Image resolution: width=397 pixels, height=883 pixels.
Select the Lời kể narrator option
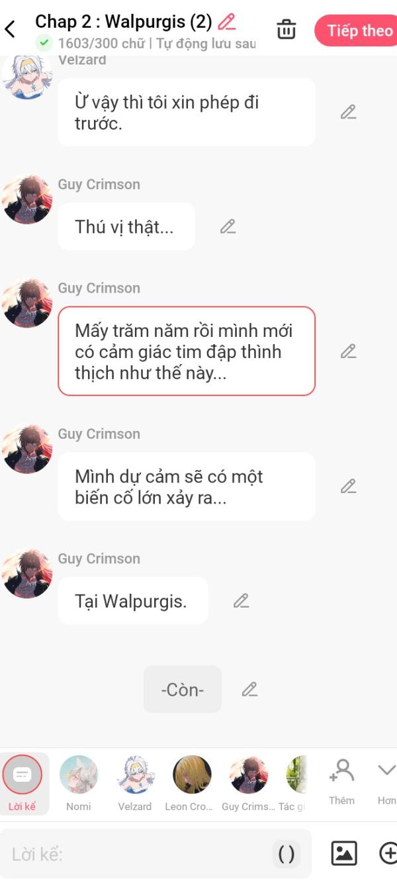click(22, 784)
